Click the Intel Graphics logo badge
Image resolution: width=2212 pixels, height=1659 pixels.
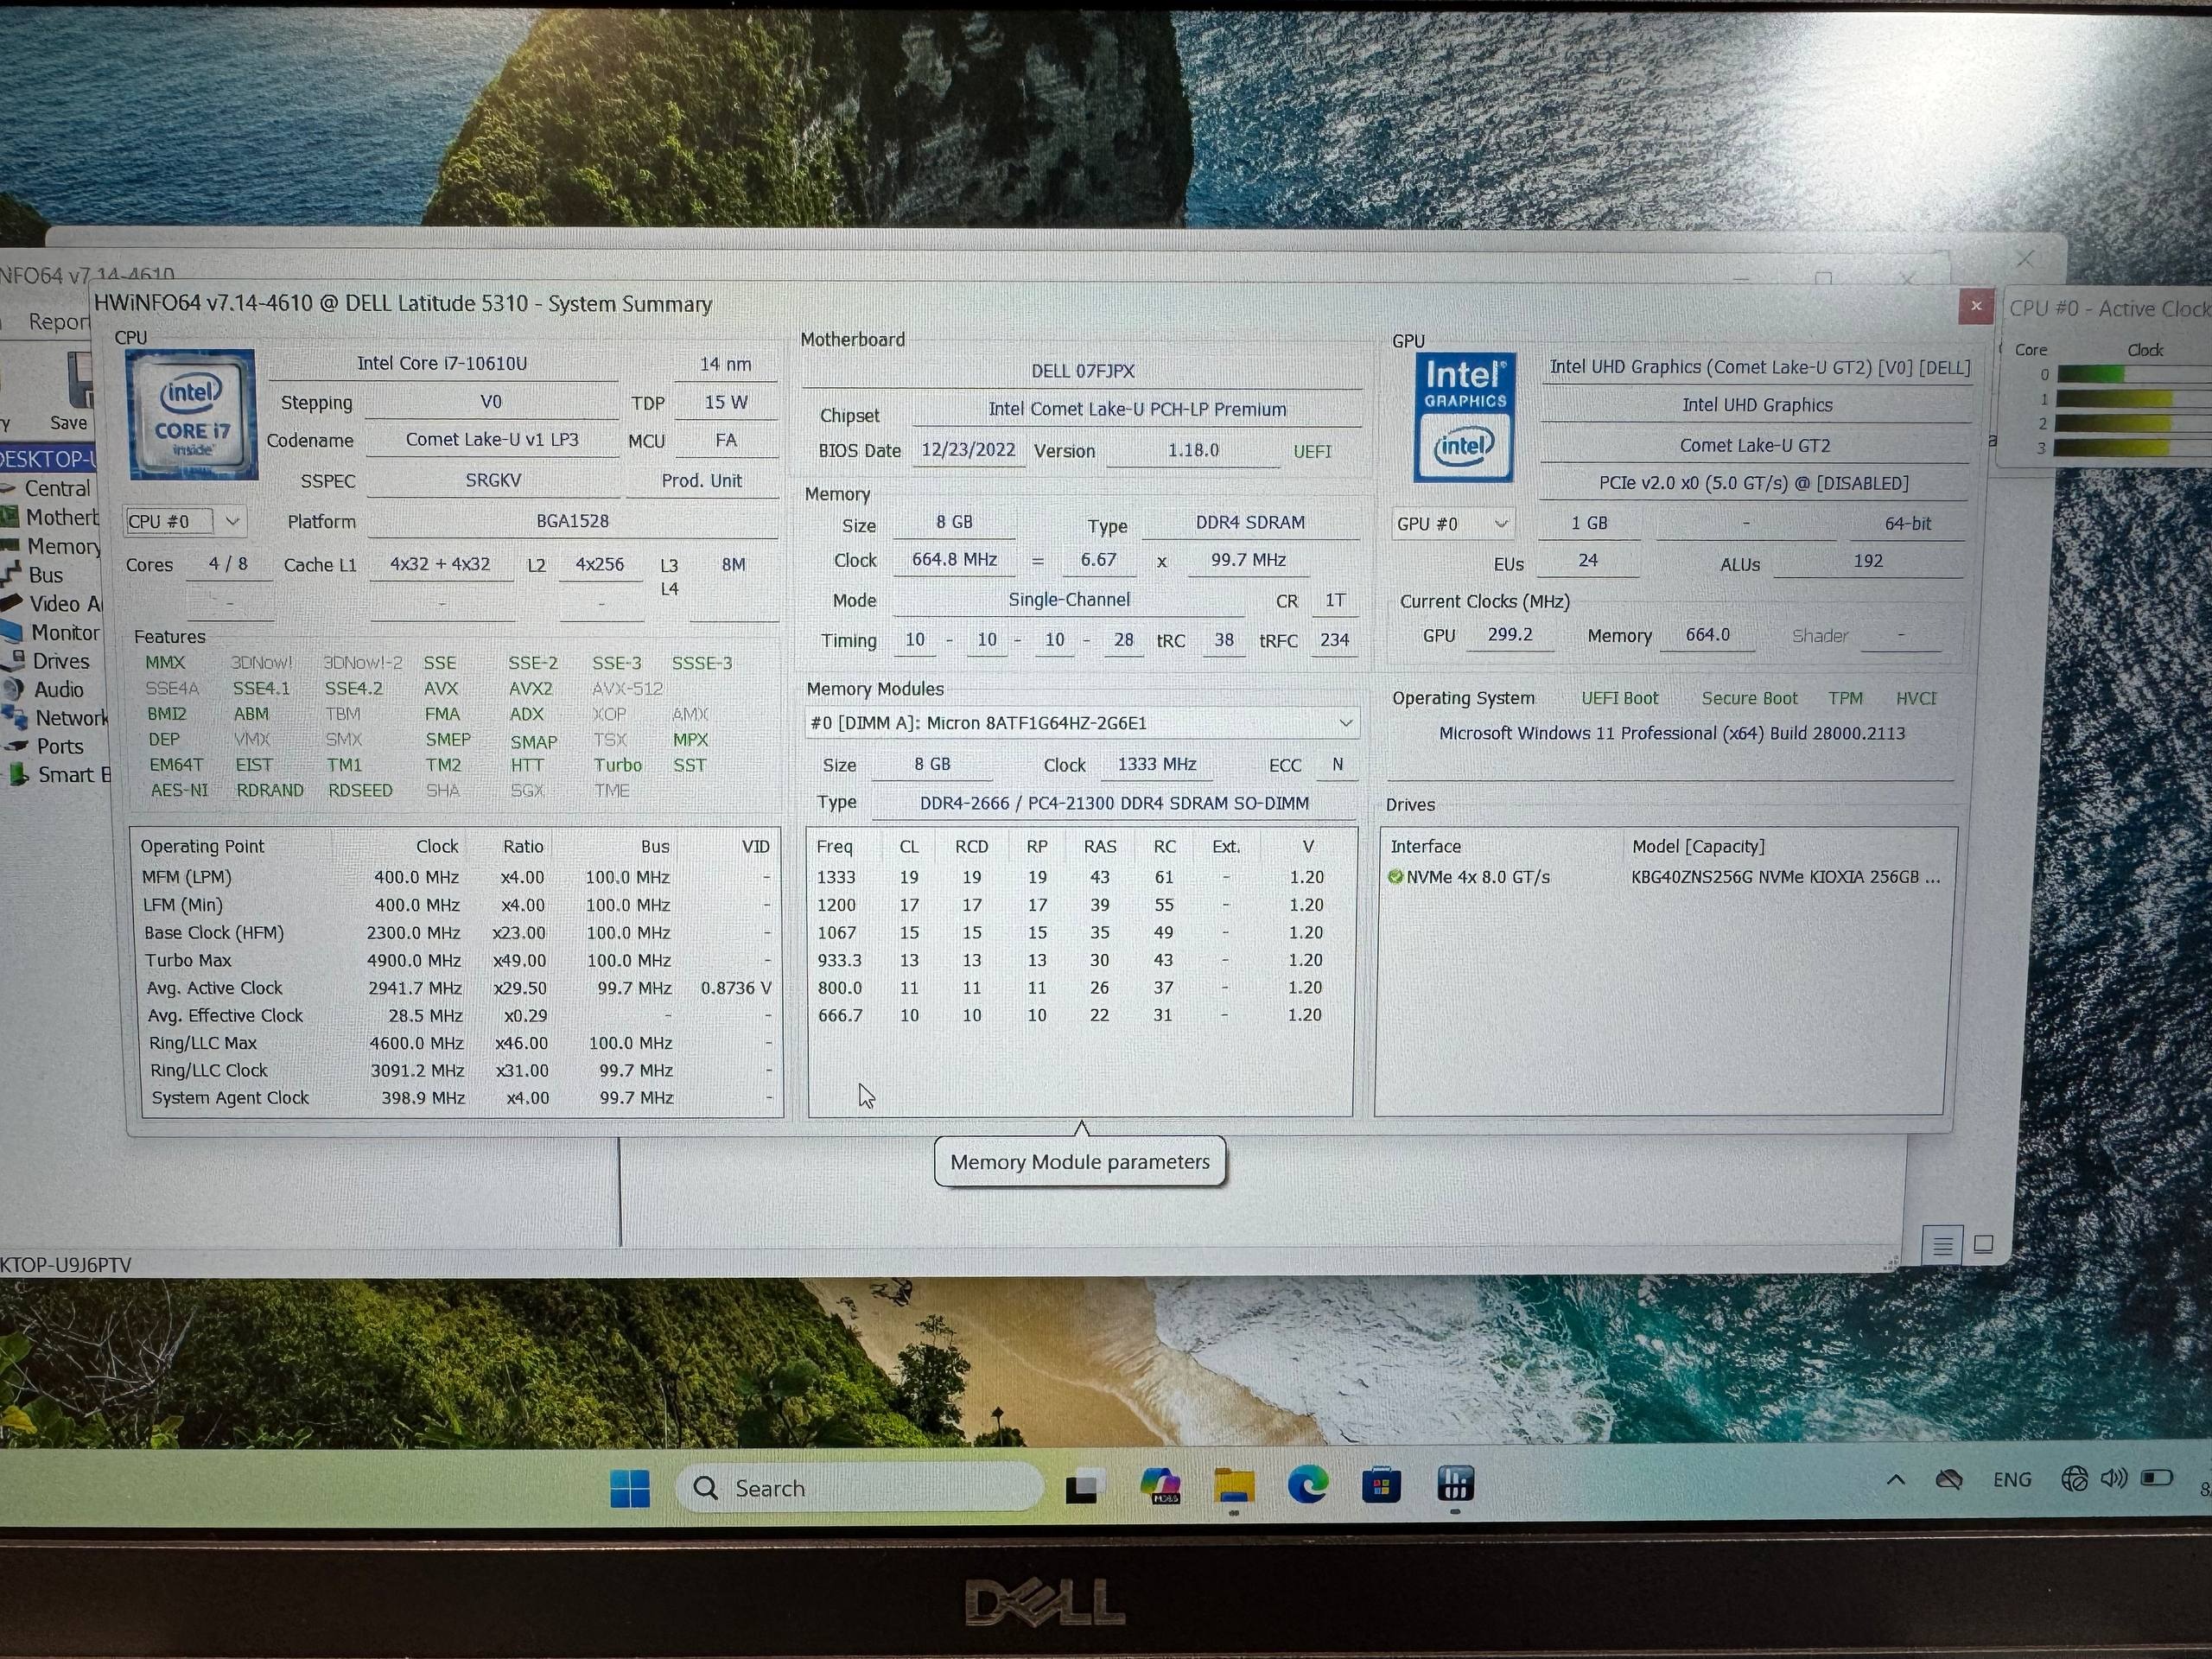click(x=1464, y=417)
